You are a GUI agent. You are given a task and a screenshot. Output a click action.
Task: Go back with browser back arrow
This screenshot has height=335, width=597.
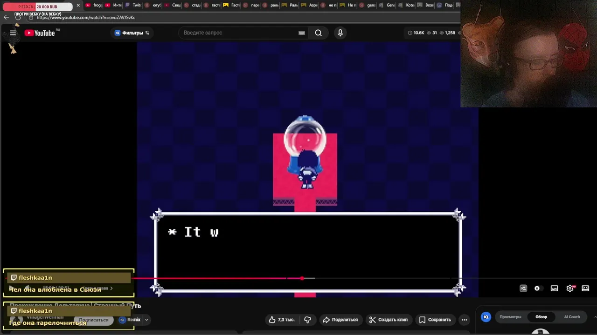[6, 17]
